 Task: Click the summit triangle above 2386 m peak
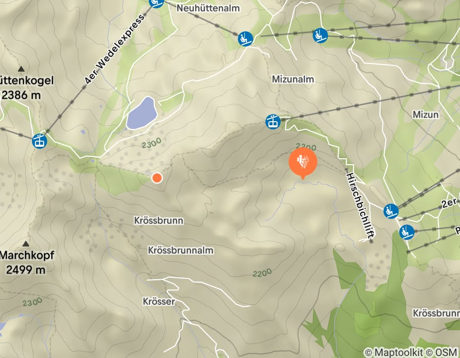21,69
